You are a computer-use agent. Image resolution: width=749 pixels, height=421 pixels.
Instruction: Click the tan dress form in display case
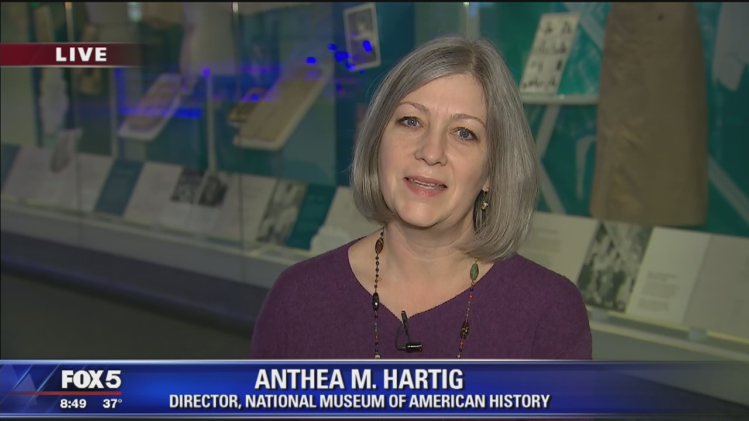650,117
